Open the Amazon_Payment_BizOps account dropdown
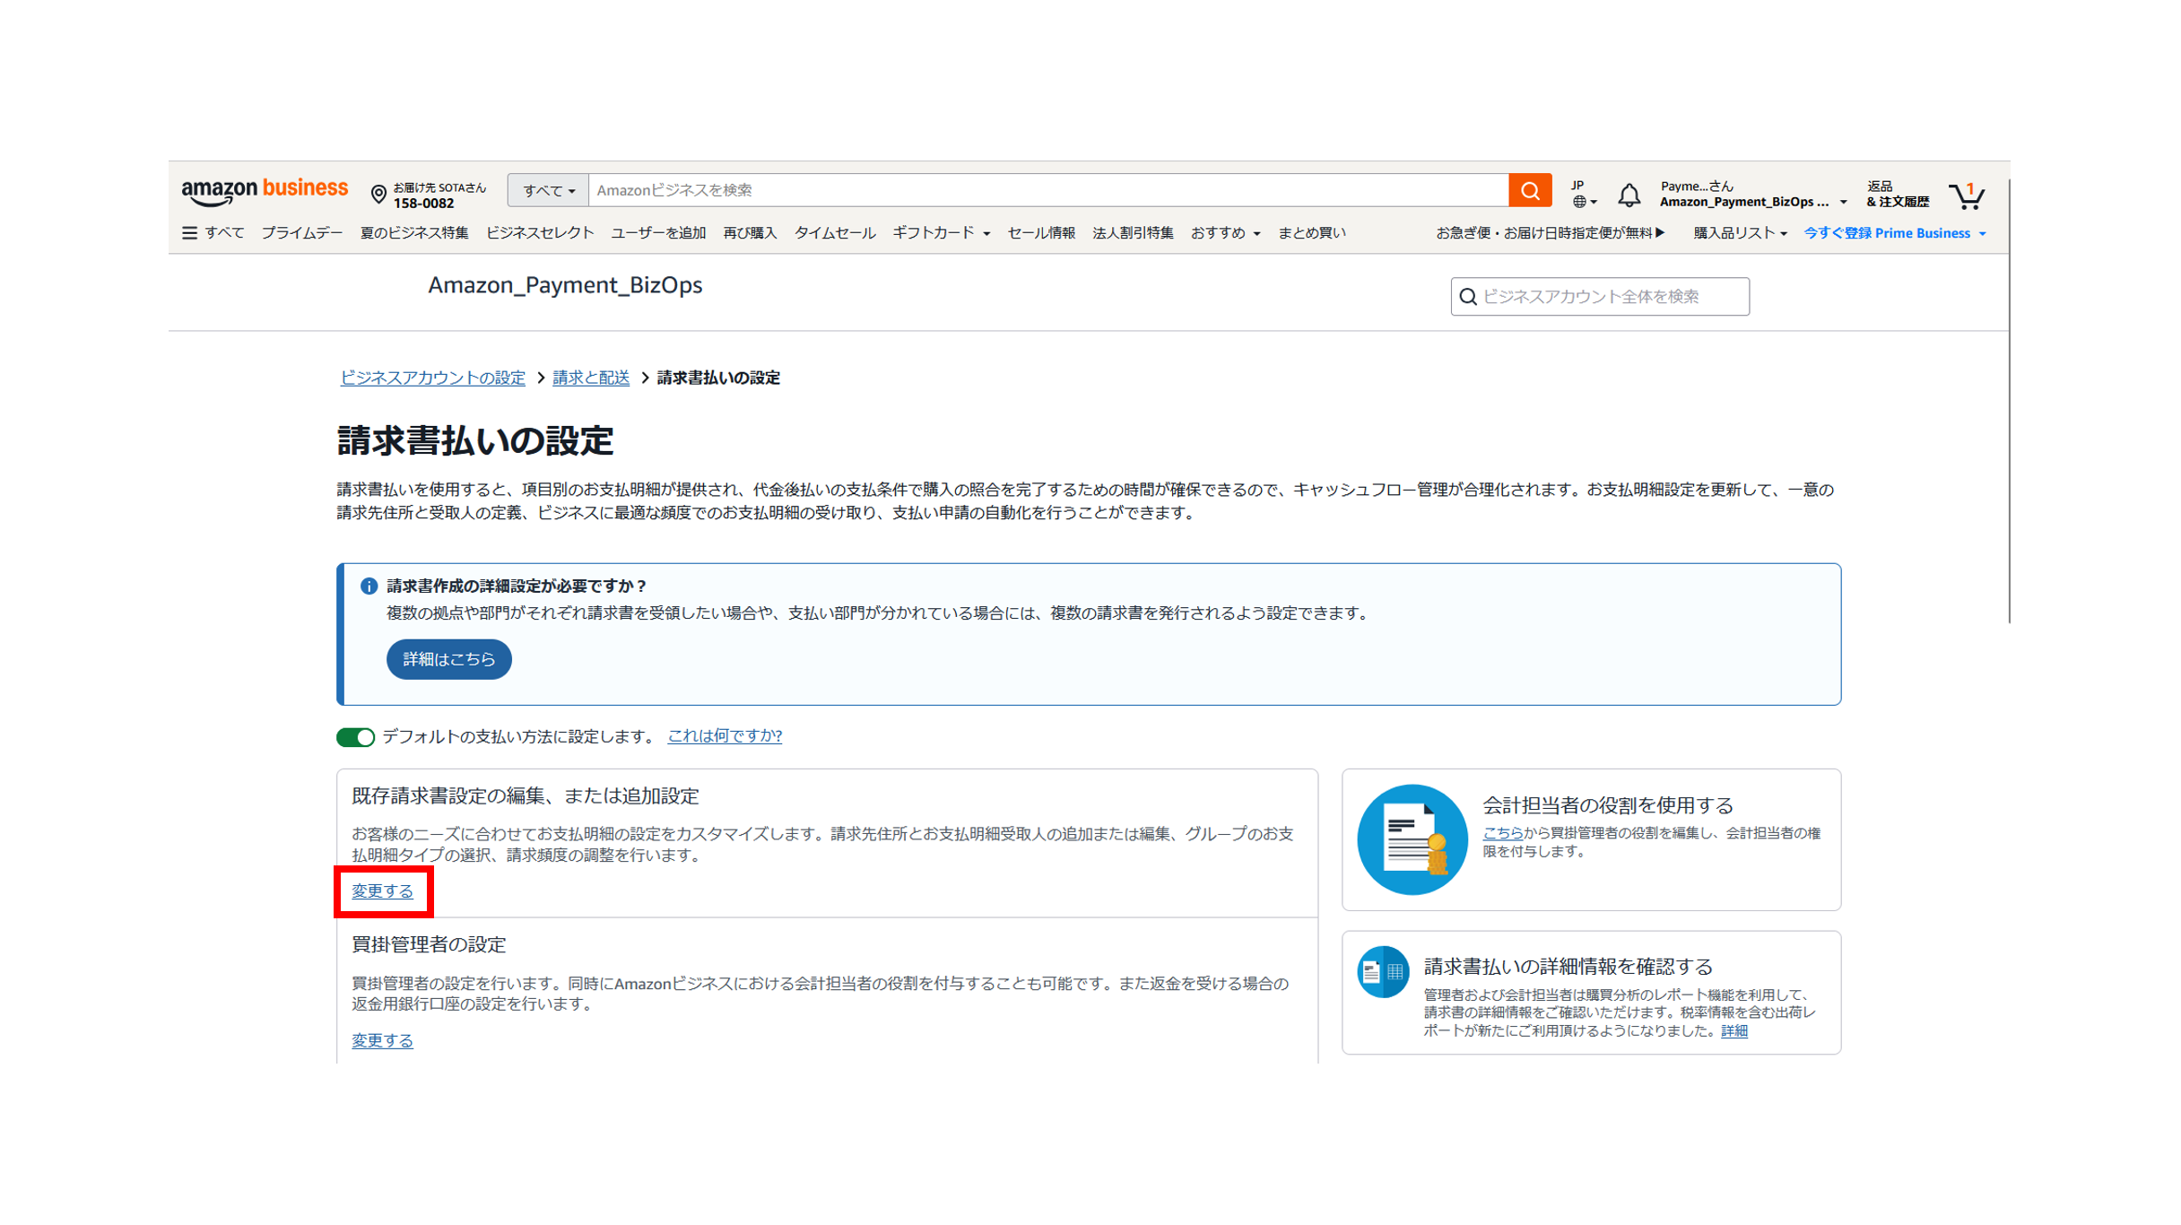The width and height of the screenshot is (2181, 1225). [1752, 195]
